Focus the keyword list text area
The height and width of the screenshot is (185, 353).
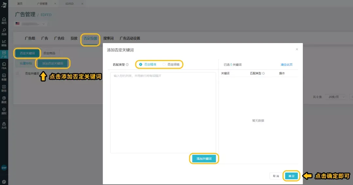pyautogui.click(x=163, y=113)
